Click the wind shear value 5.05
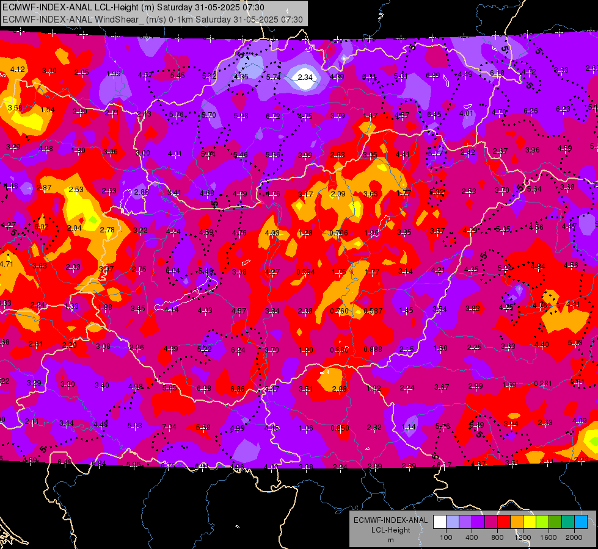 503,229
